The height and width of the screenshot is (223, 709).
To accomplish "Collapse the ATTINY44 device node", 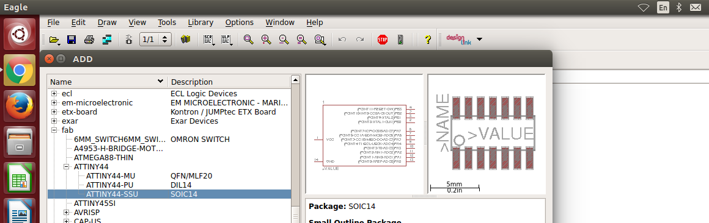I will click(67, 167).
